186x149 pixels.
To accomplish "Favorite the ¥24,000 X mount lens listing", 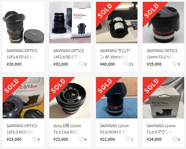I will click(175, 139).
